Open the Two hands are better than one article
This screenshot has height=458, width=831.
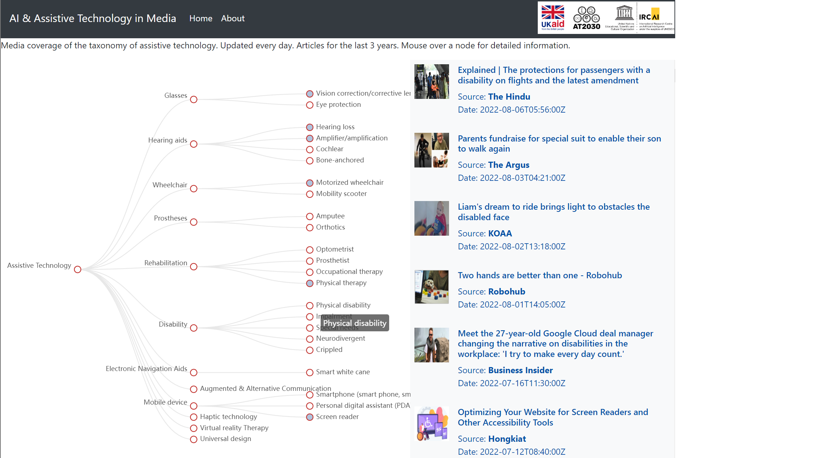540,275
